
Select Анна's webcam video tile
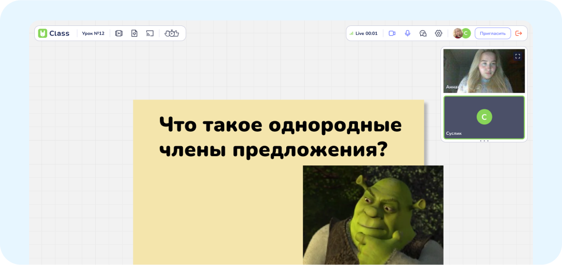tap(484, 71)
